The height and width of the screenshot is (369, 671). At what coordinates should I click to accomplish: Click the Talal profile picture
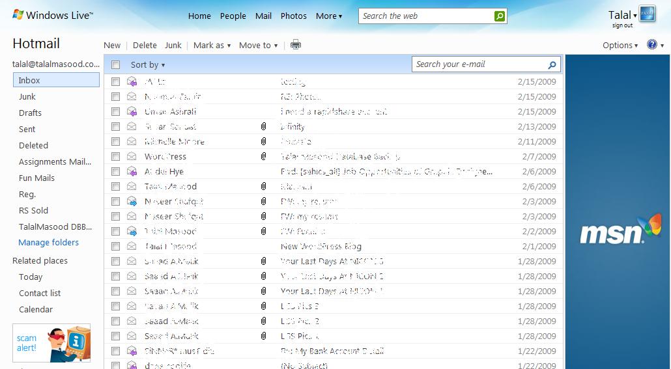647,14
